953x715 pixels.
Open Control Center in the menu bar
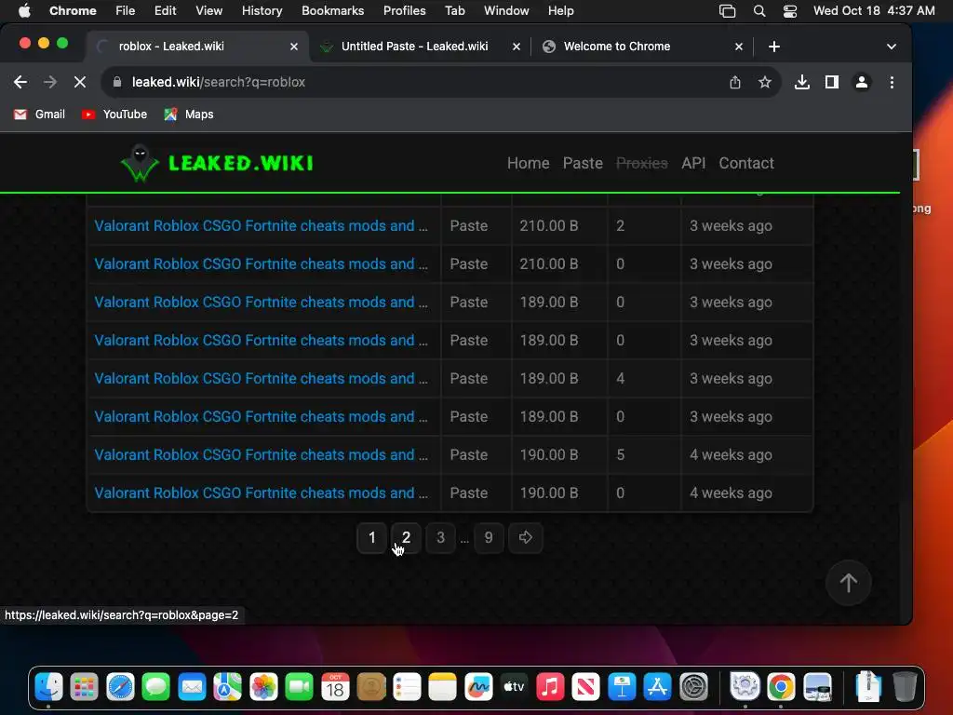[x=789, y=10]
